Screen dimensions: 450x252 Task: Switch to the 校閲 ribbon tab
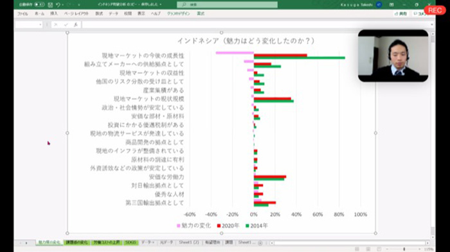click(128, 13)
